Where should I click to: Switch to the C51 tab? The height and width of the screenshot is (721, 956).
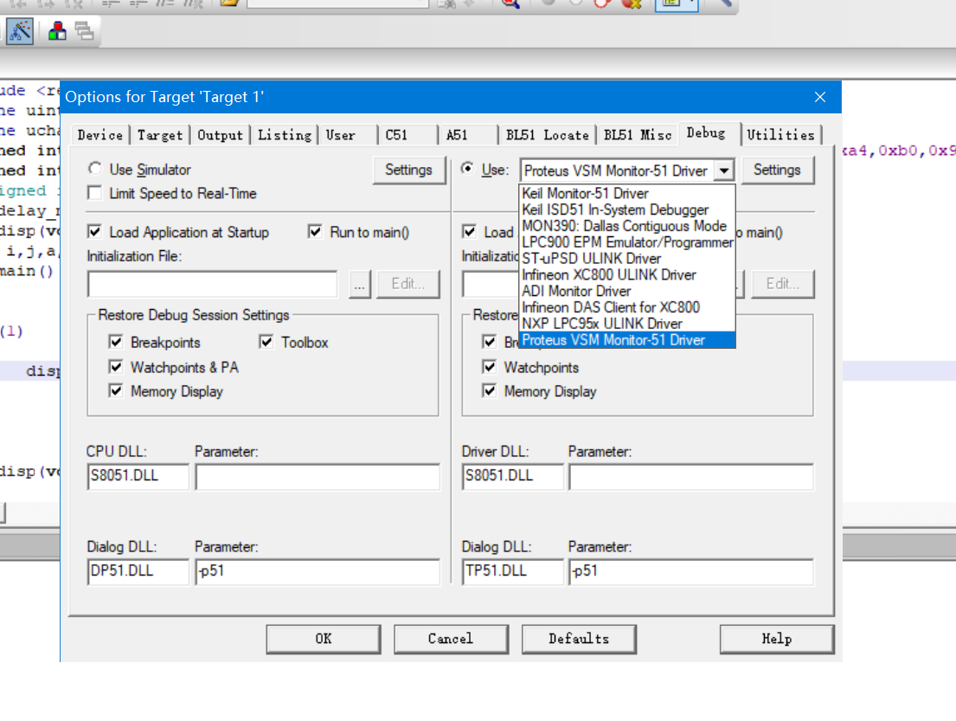[407, 135]
